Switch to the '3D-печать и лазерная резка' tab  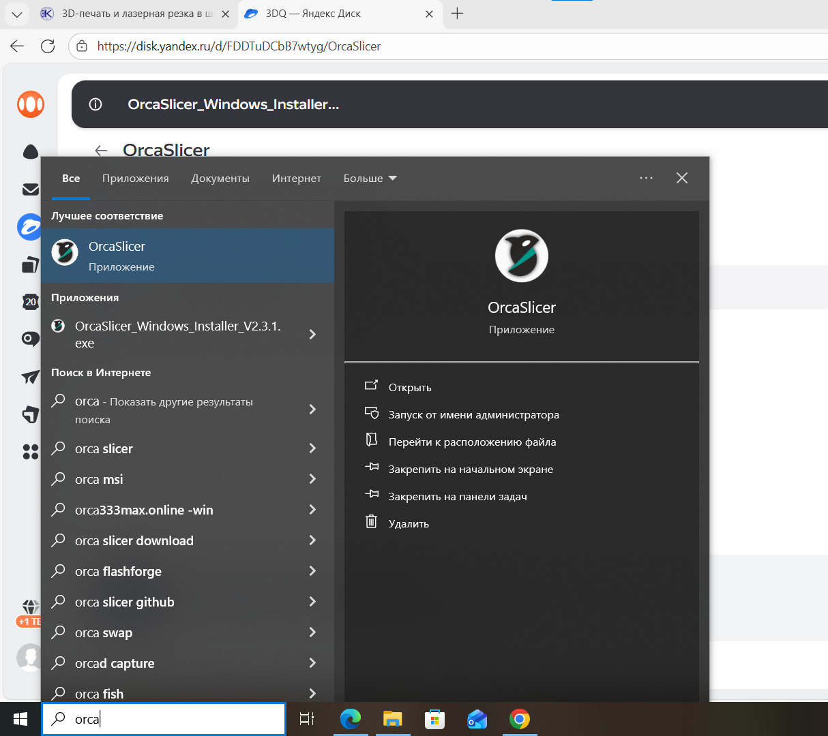coord(135,14)
